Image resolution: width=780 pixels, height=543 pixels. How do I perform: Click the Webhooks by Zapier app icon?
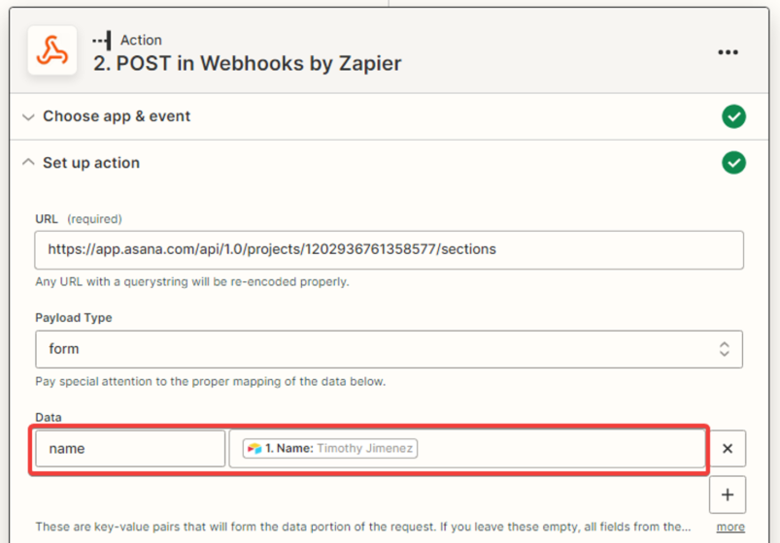tap(52, 50)
